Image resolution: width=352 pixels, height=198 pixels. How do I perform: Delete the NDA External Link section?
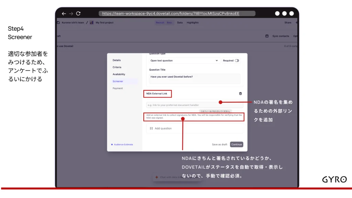pos(240,93)
